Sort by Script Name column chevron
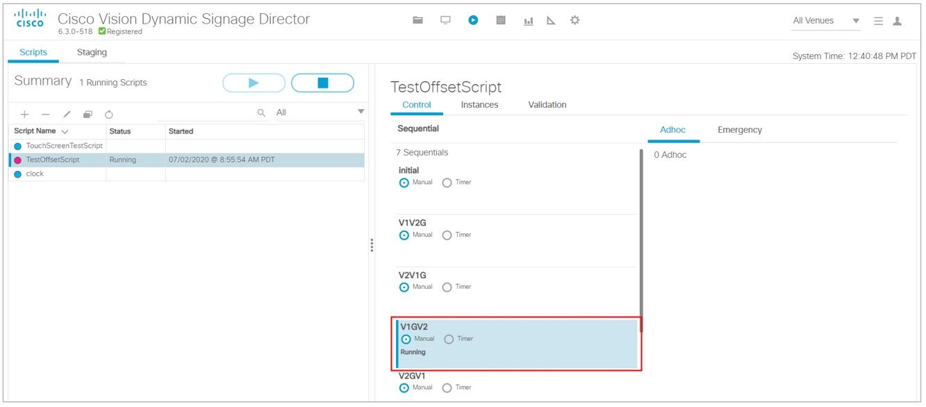The height and width of the screenshot is (407, 926). tap(65, 131)
